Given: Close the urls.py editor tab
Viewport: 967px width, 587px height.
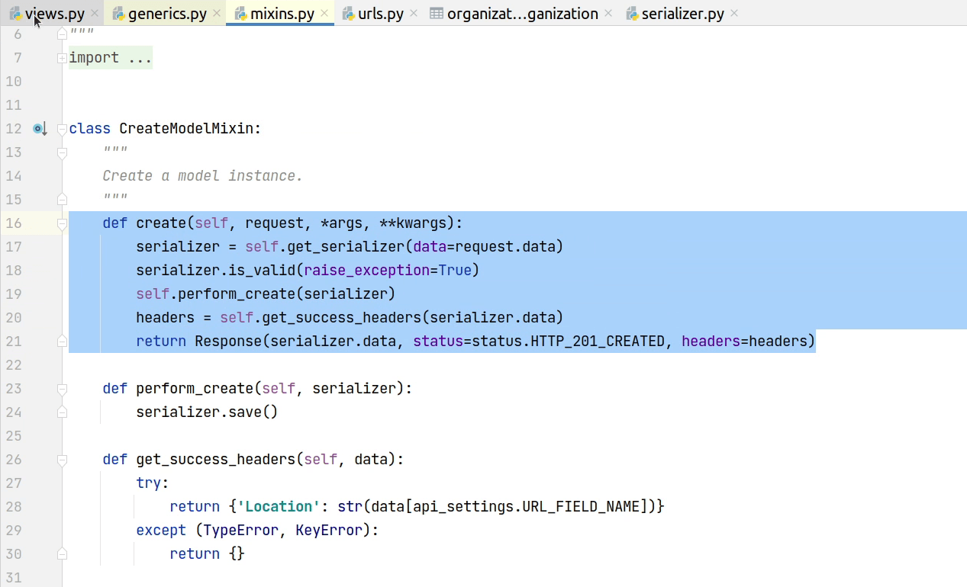Looking at the screenshot, I should [414, 14].
